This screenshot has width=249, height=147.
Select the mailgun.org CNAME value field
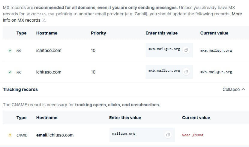tap(124, 134)
